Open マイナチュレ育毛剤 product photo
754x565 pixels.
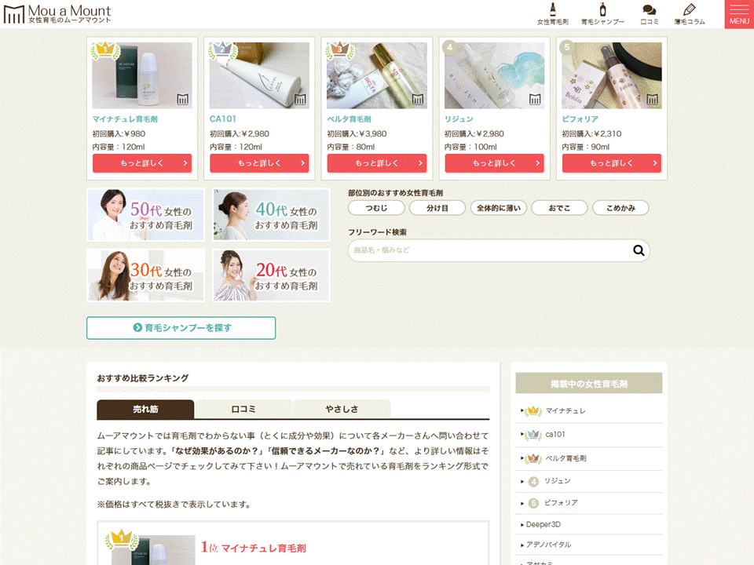142,75
